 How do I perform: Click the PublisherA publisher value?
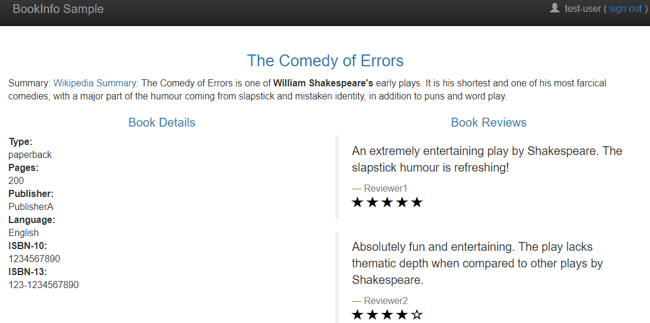pyautogui.click(x=31, y=207)
